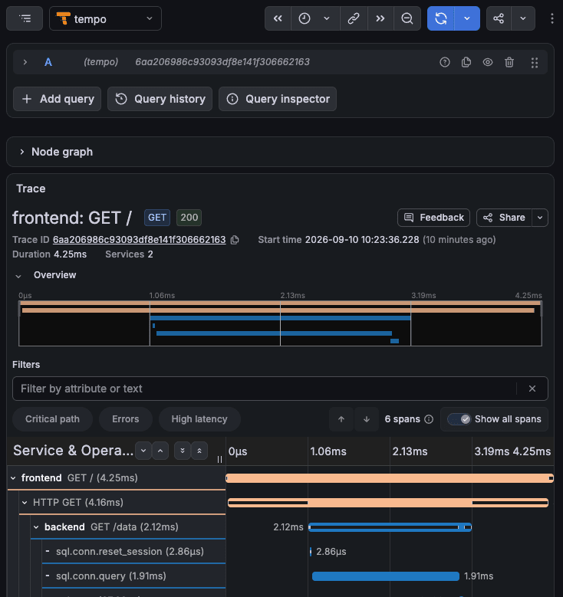Toggle query A visibility eye

pyautogui.click(x=488, y=62)
